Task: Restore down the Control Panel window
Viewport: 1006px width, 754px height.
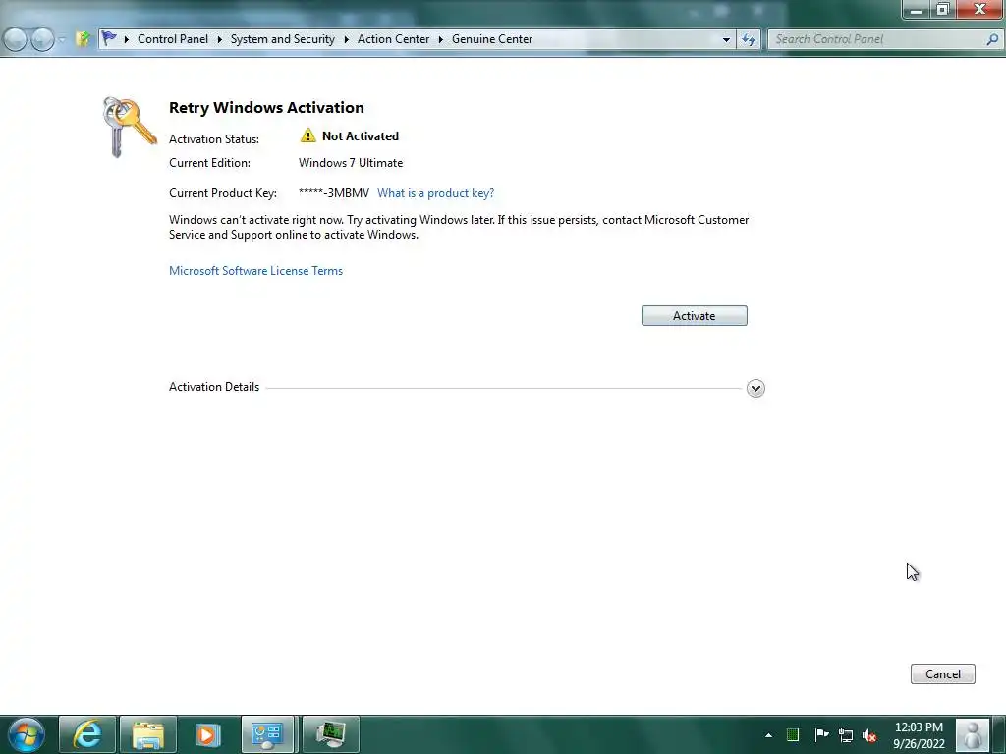Action: pos(942,10)
